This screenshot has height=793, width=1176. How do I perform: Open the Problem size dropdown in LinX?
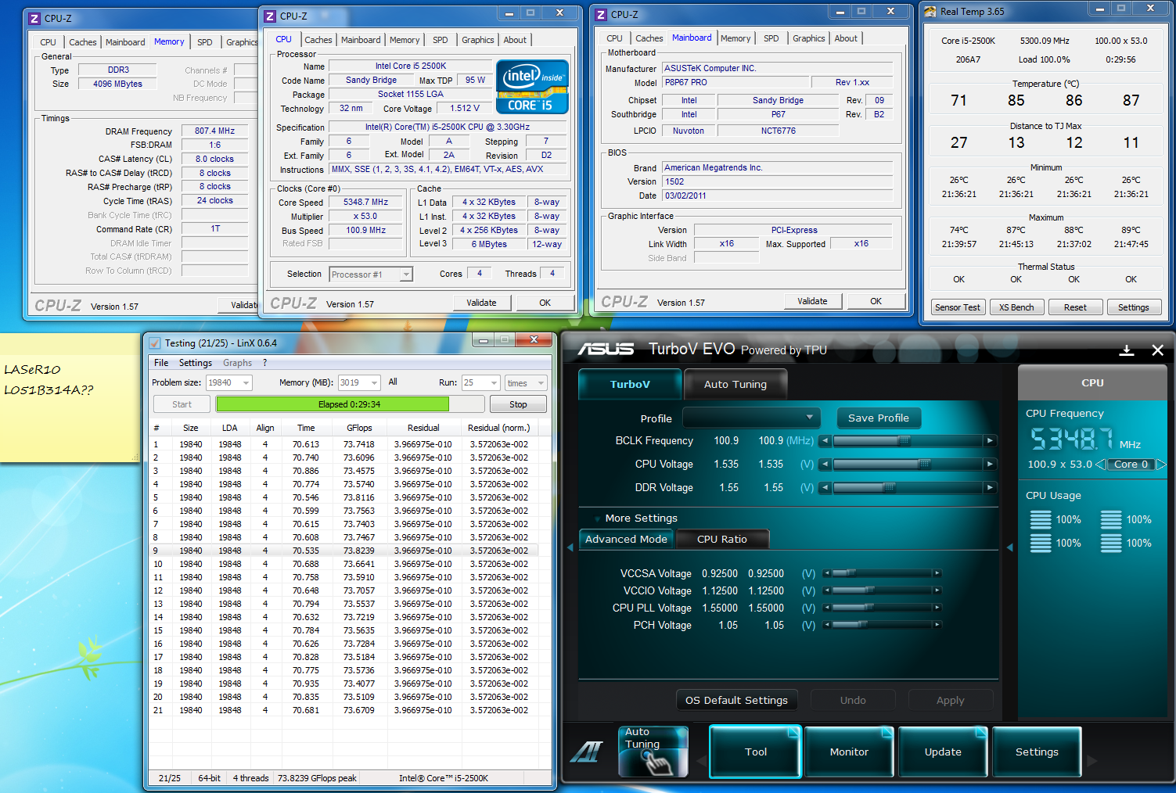pos(246,383)
